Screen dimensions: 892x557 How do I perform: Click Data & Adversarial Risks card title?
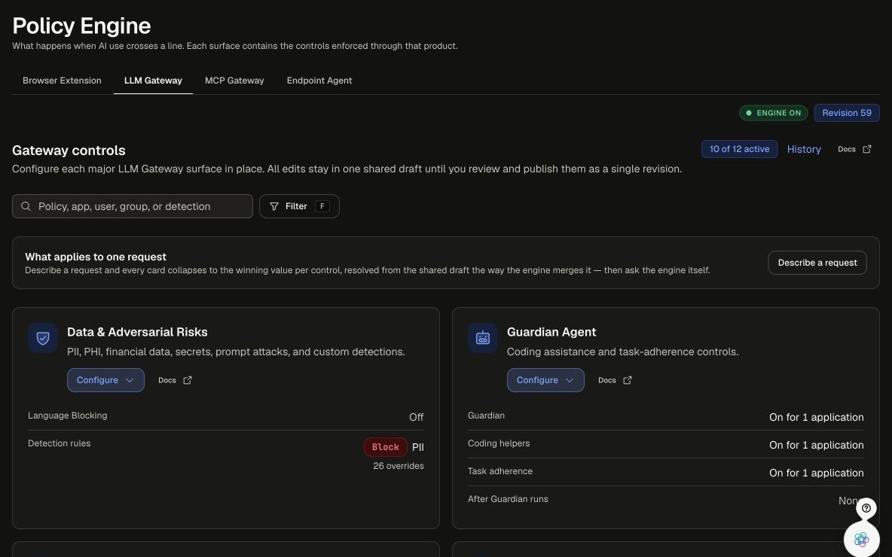point(137,332)
